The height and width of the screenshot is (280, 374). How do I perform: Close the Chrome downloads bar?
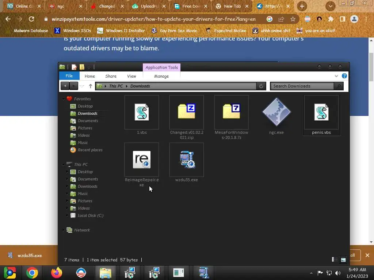click(367, 255)
